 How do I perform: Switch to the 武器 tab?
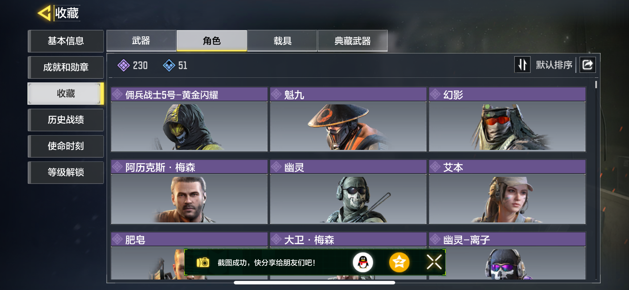point(141,41)
